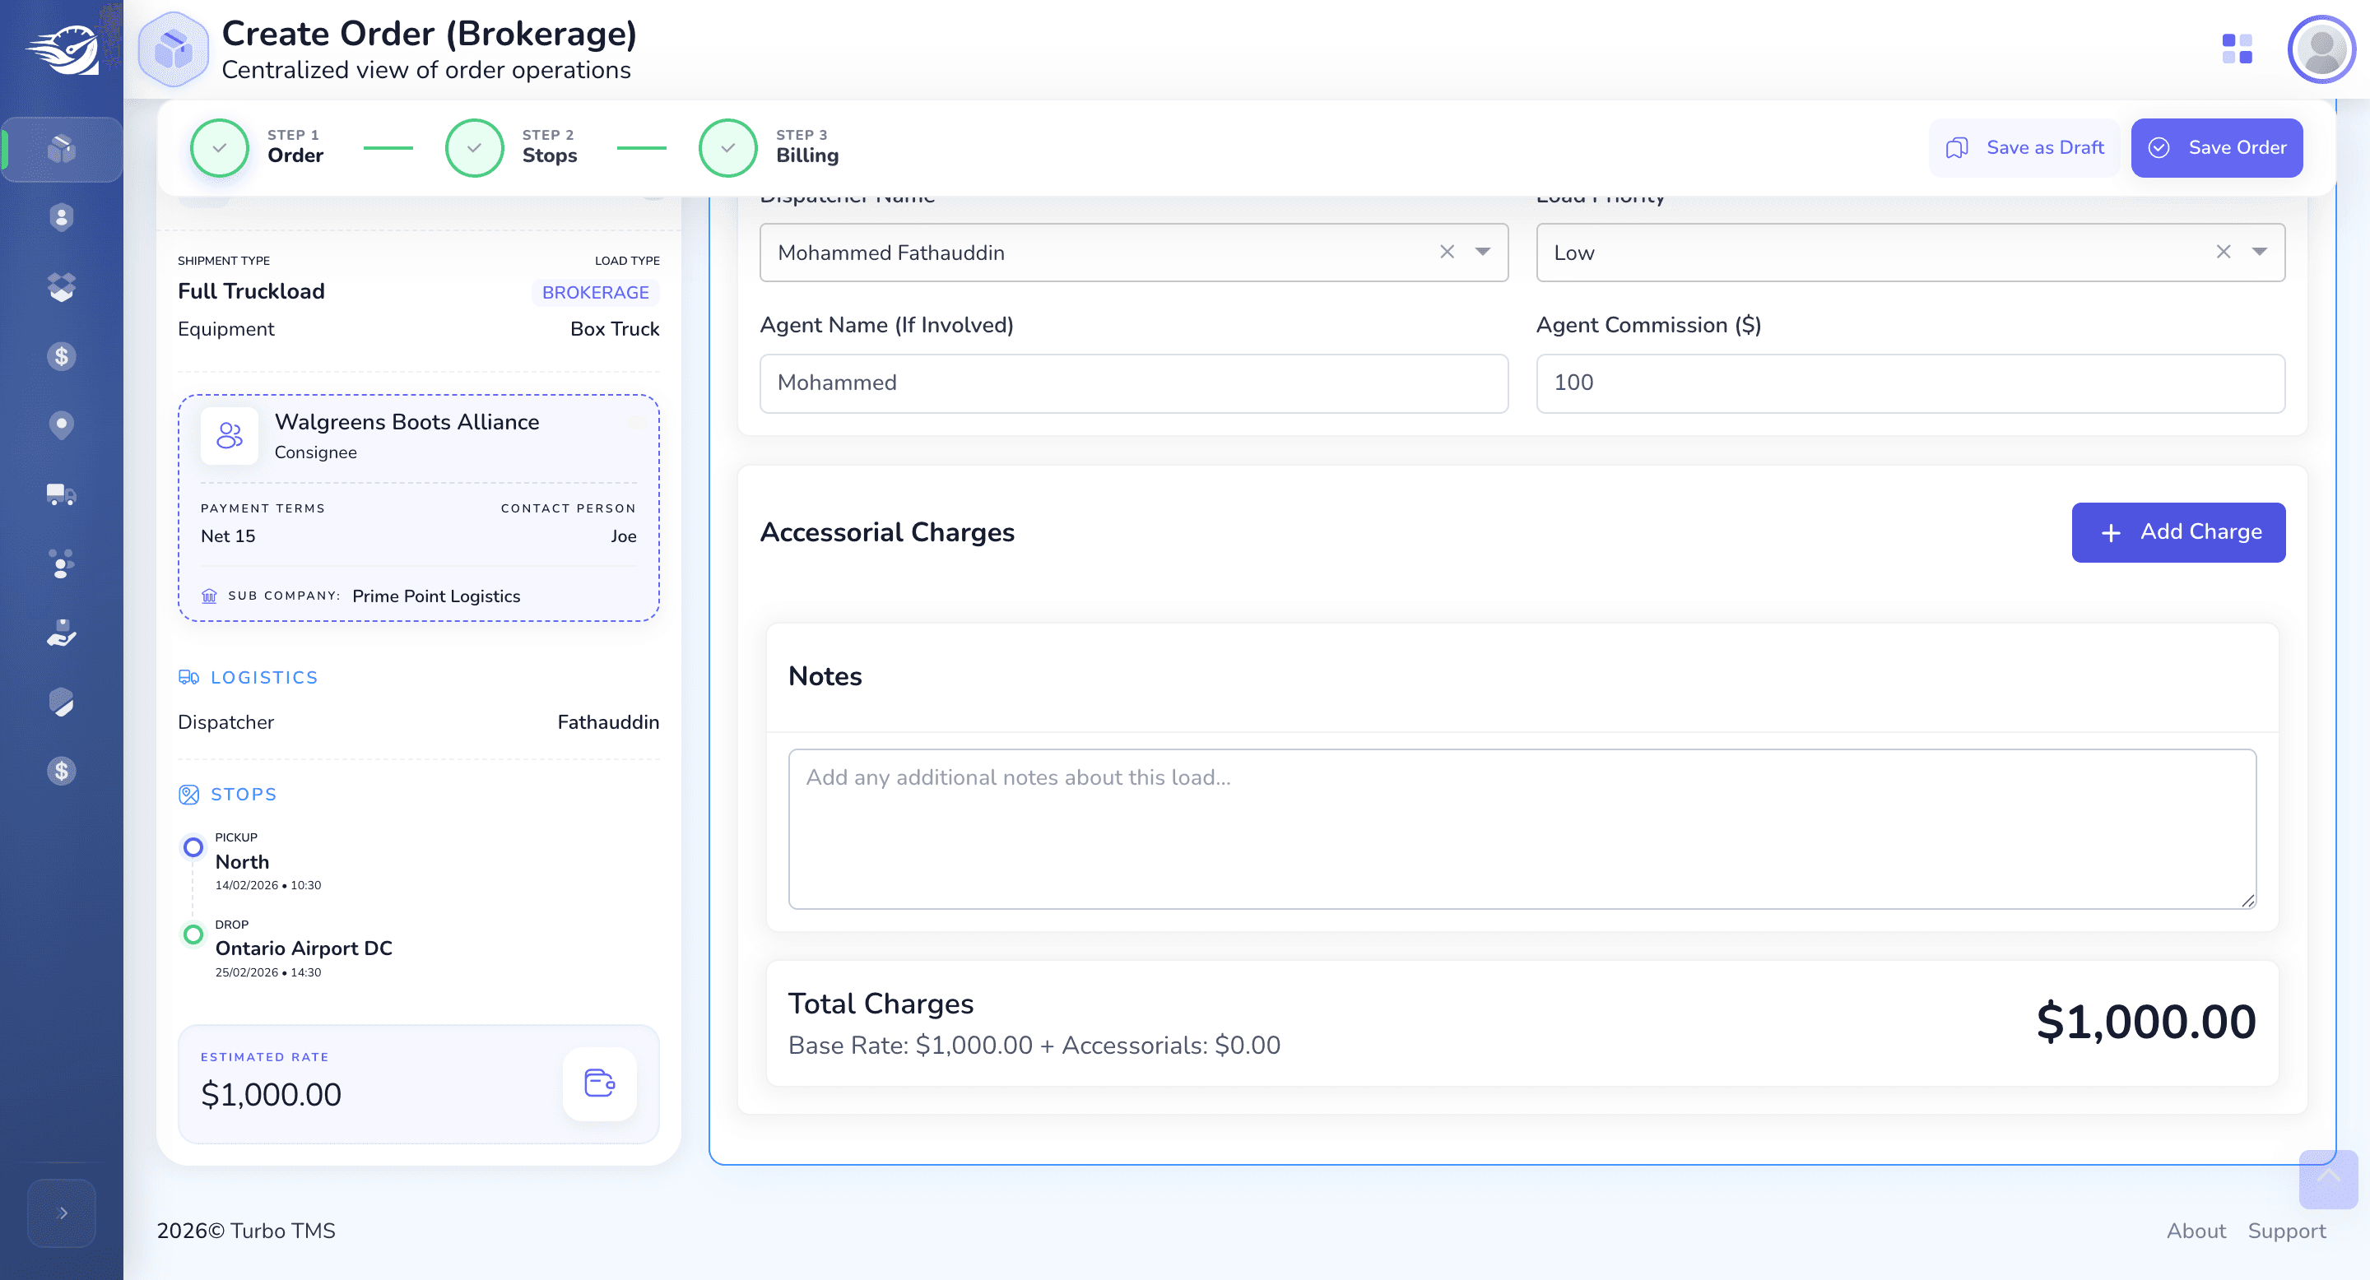Viewport: 2370px width, 1280px height.
Task: Click the Save Order button
Action: tap(2216, 147)
